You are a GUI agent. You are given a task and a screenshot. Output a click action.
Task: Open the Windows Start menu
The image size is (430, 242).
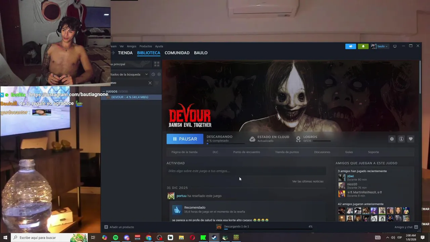click(5, 238)
